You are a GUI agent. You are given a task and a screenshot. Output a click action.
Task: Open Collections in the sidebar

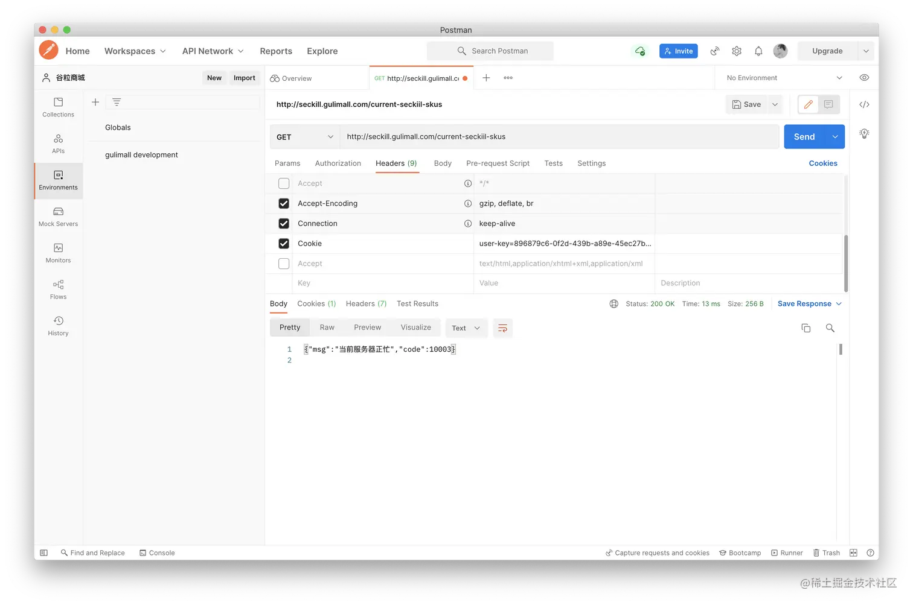click(59, 107)
